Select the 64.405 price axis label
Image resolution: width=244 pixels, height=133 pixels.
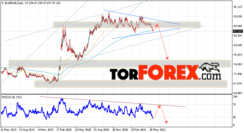(x=238, y=93)
